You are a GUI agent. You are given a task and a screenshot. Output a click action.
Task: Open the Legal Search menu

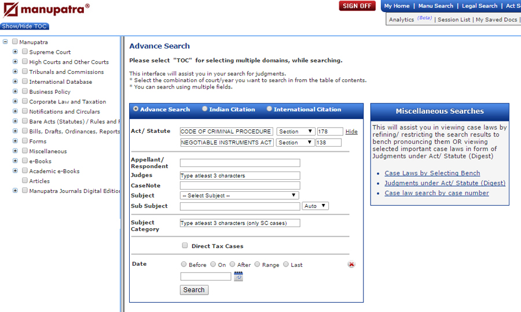(x=479, y=6)
